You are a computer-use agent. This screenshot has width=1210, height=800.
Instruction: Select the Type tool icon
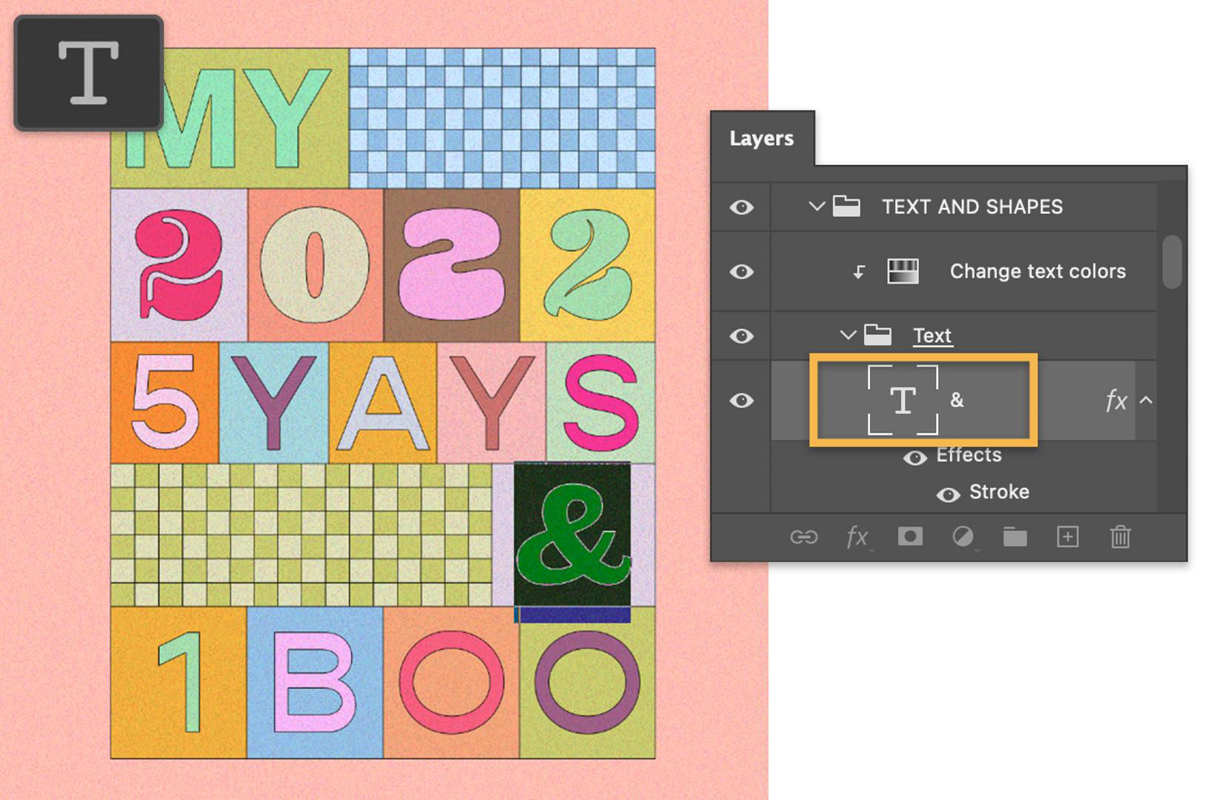[x=87, y=70]
